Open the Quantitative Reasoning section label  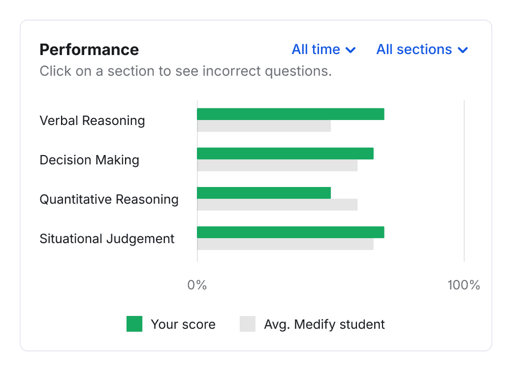click(109, 199)
